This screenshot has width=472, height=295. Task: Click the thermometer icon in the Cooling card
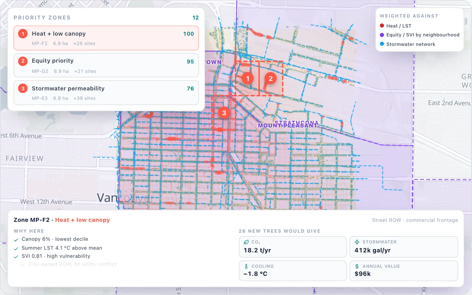tap(246, 266)
